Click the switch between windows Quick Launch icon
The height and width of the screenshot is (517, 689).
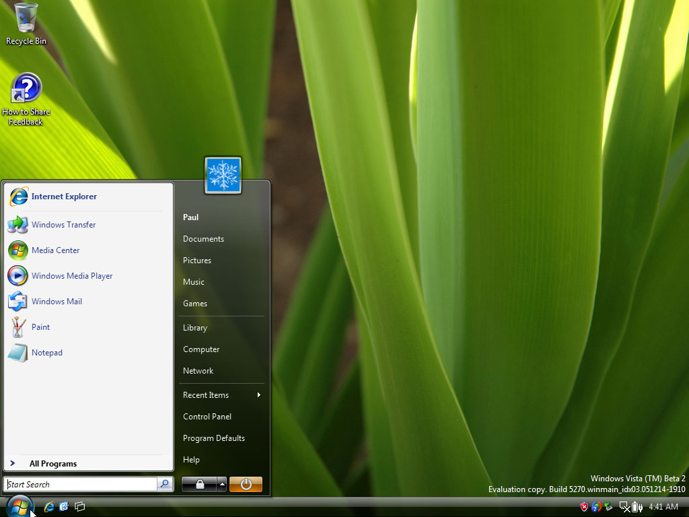[79, 507]
